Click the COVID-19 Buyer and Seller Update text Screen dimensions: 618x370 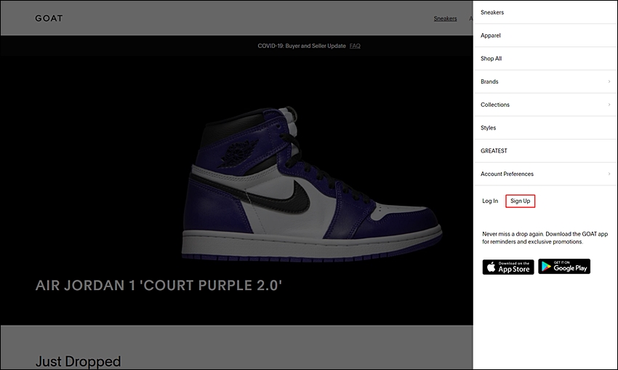click(302, 46)
